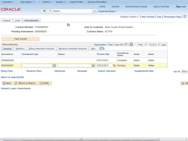The image size is (188, 141).
Task: Open the Main Menu dropdown
Action: pyautogui.click(x=27, y=2)
